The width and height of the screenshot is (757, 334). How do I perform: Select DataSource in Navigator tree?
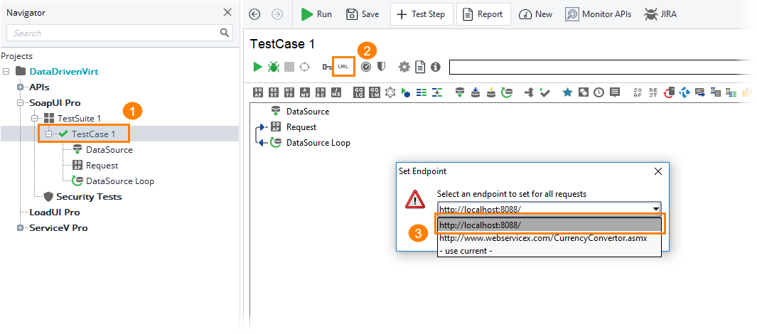(109, 150)
